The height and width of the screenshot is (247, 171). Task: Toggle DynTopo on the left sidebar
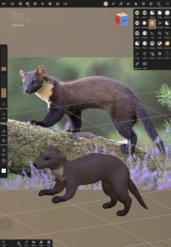(4, 106)
